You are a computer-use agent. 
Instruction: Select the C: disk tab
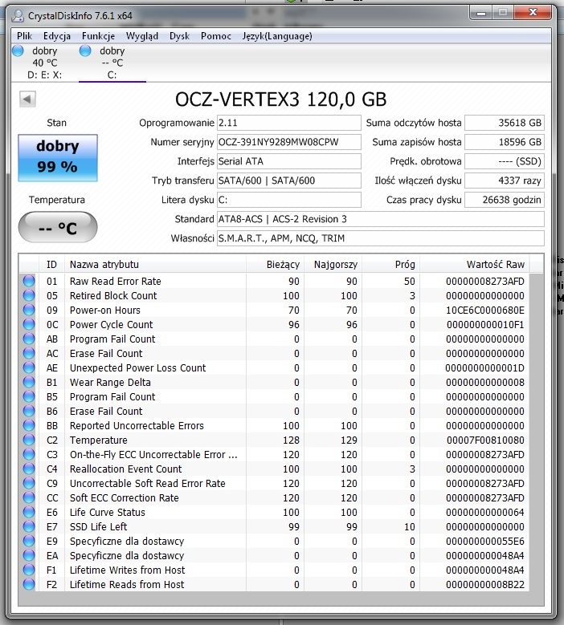coord(112,63)
